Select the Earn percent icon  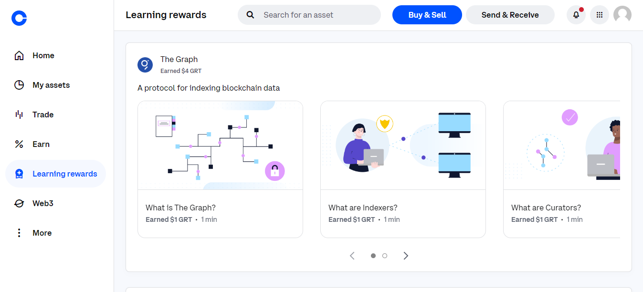click(19, 144)
